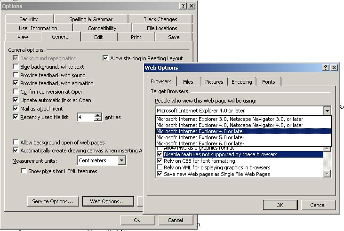Screen dimensions: 344x231
Task: Toggle Blue background, white text checkbox
Action: click(x=16, y=67)
